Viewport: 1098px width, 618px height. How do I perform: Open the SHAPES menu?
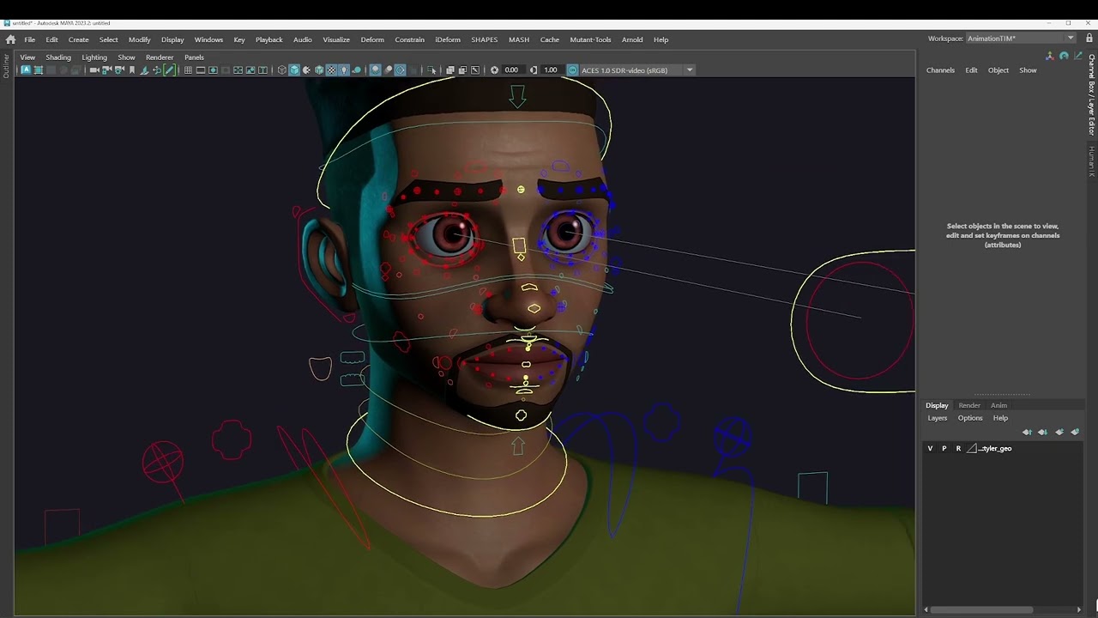[484, 39]
